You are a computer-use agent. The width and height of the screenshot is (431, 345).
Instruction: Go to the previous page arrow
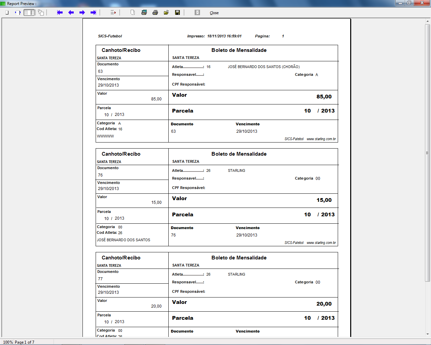click(x=71, y=12)
